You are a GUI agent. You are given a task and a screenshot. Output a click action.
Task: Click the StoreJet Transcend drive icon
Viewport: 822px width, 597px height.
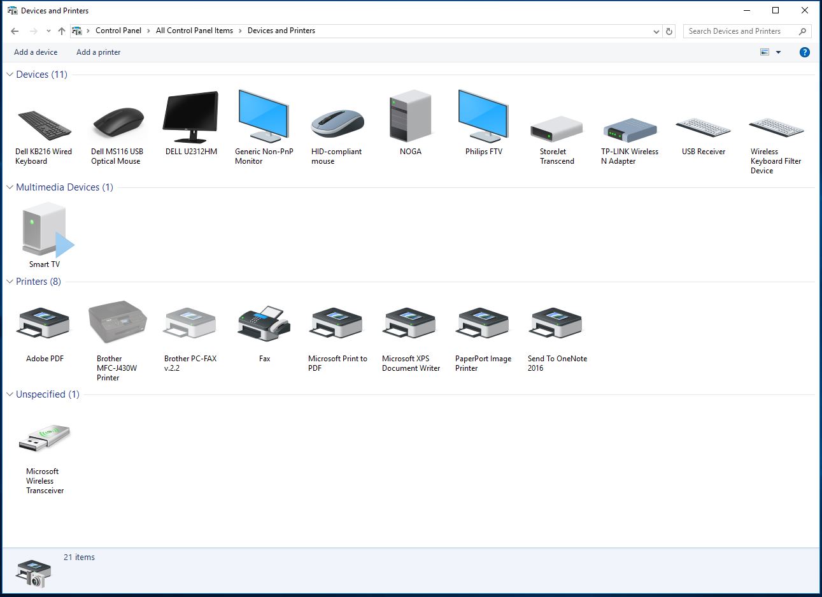[x=556, y=129]
